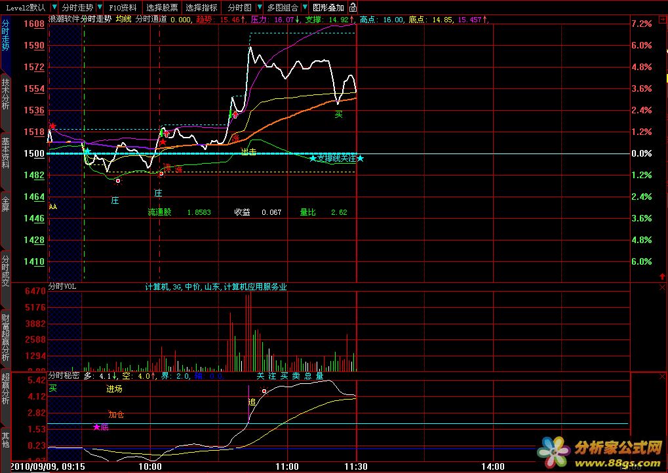Click the 多图组合 toolbar button
This screenshot has width=668, height=473.
point(283,8)
